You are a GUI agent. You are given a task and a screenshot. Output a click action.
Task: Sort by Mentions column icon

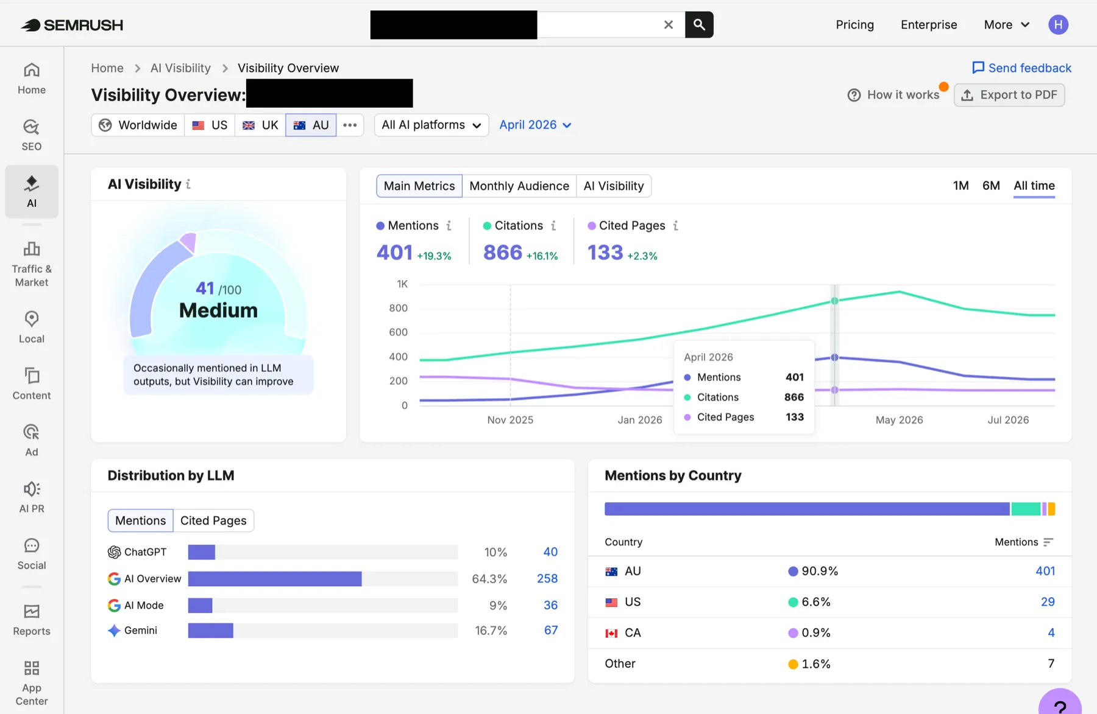coord(1048,542)
